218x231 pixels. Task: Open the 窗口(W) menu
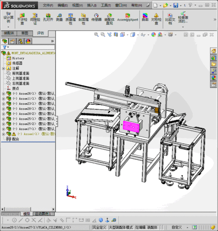click(121, 5)
